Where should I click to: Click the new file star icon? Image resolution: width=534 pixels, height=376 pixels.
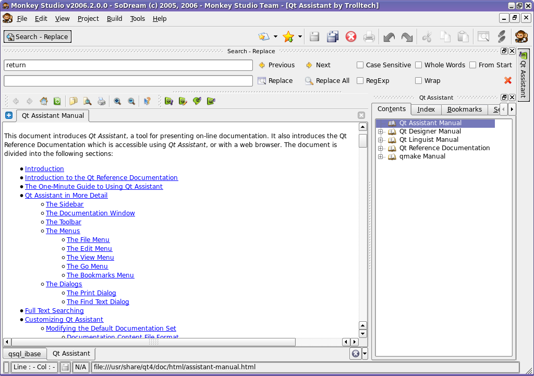point(264,37)
